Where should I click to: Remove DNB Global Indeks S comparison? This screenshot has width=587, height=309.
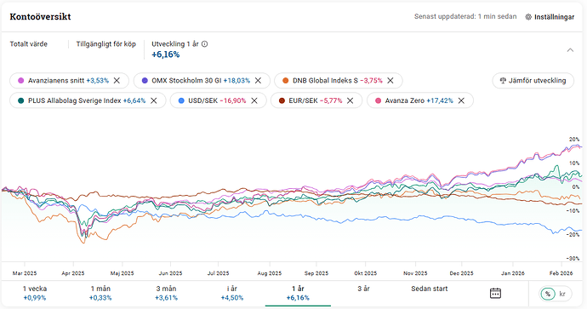pyautogui.click(x=390, y=81)
